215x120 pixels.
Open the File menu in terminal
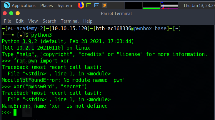(x=7, y=21)
